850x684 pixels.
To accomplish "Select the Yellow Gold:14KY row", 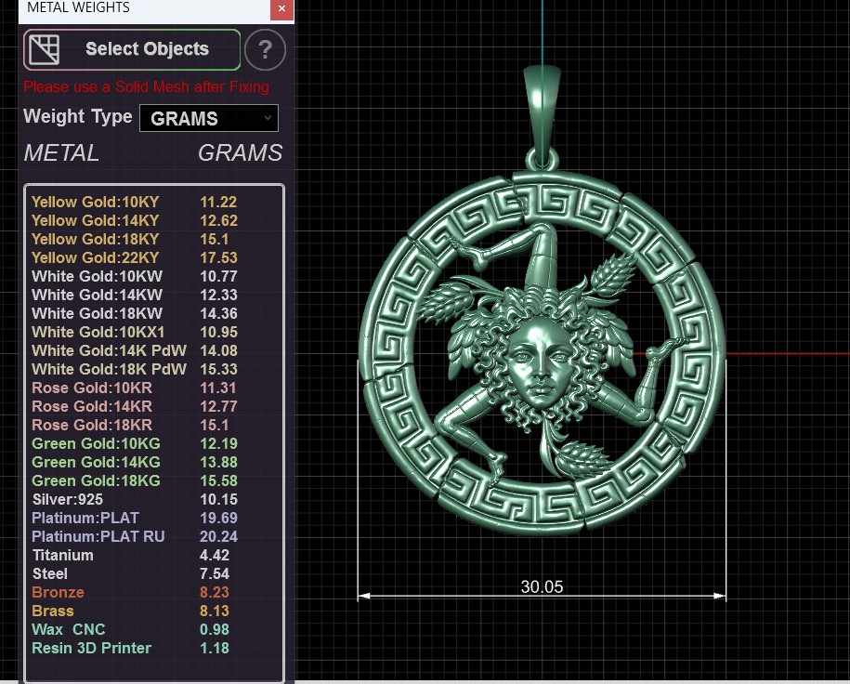I will (x=134, y=221).
